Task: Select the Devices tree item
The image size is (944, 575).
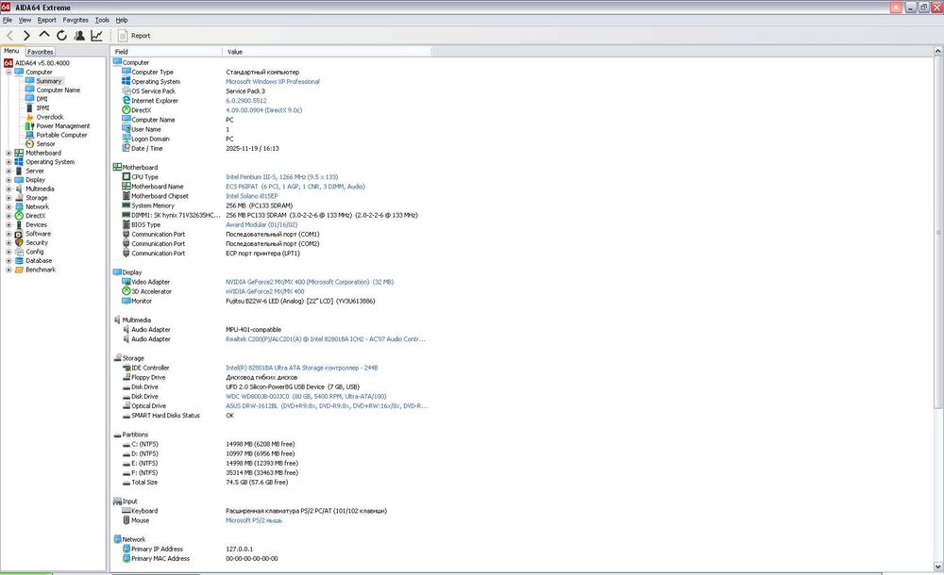Action: click(x=36, y=224)
